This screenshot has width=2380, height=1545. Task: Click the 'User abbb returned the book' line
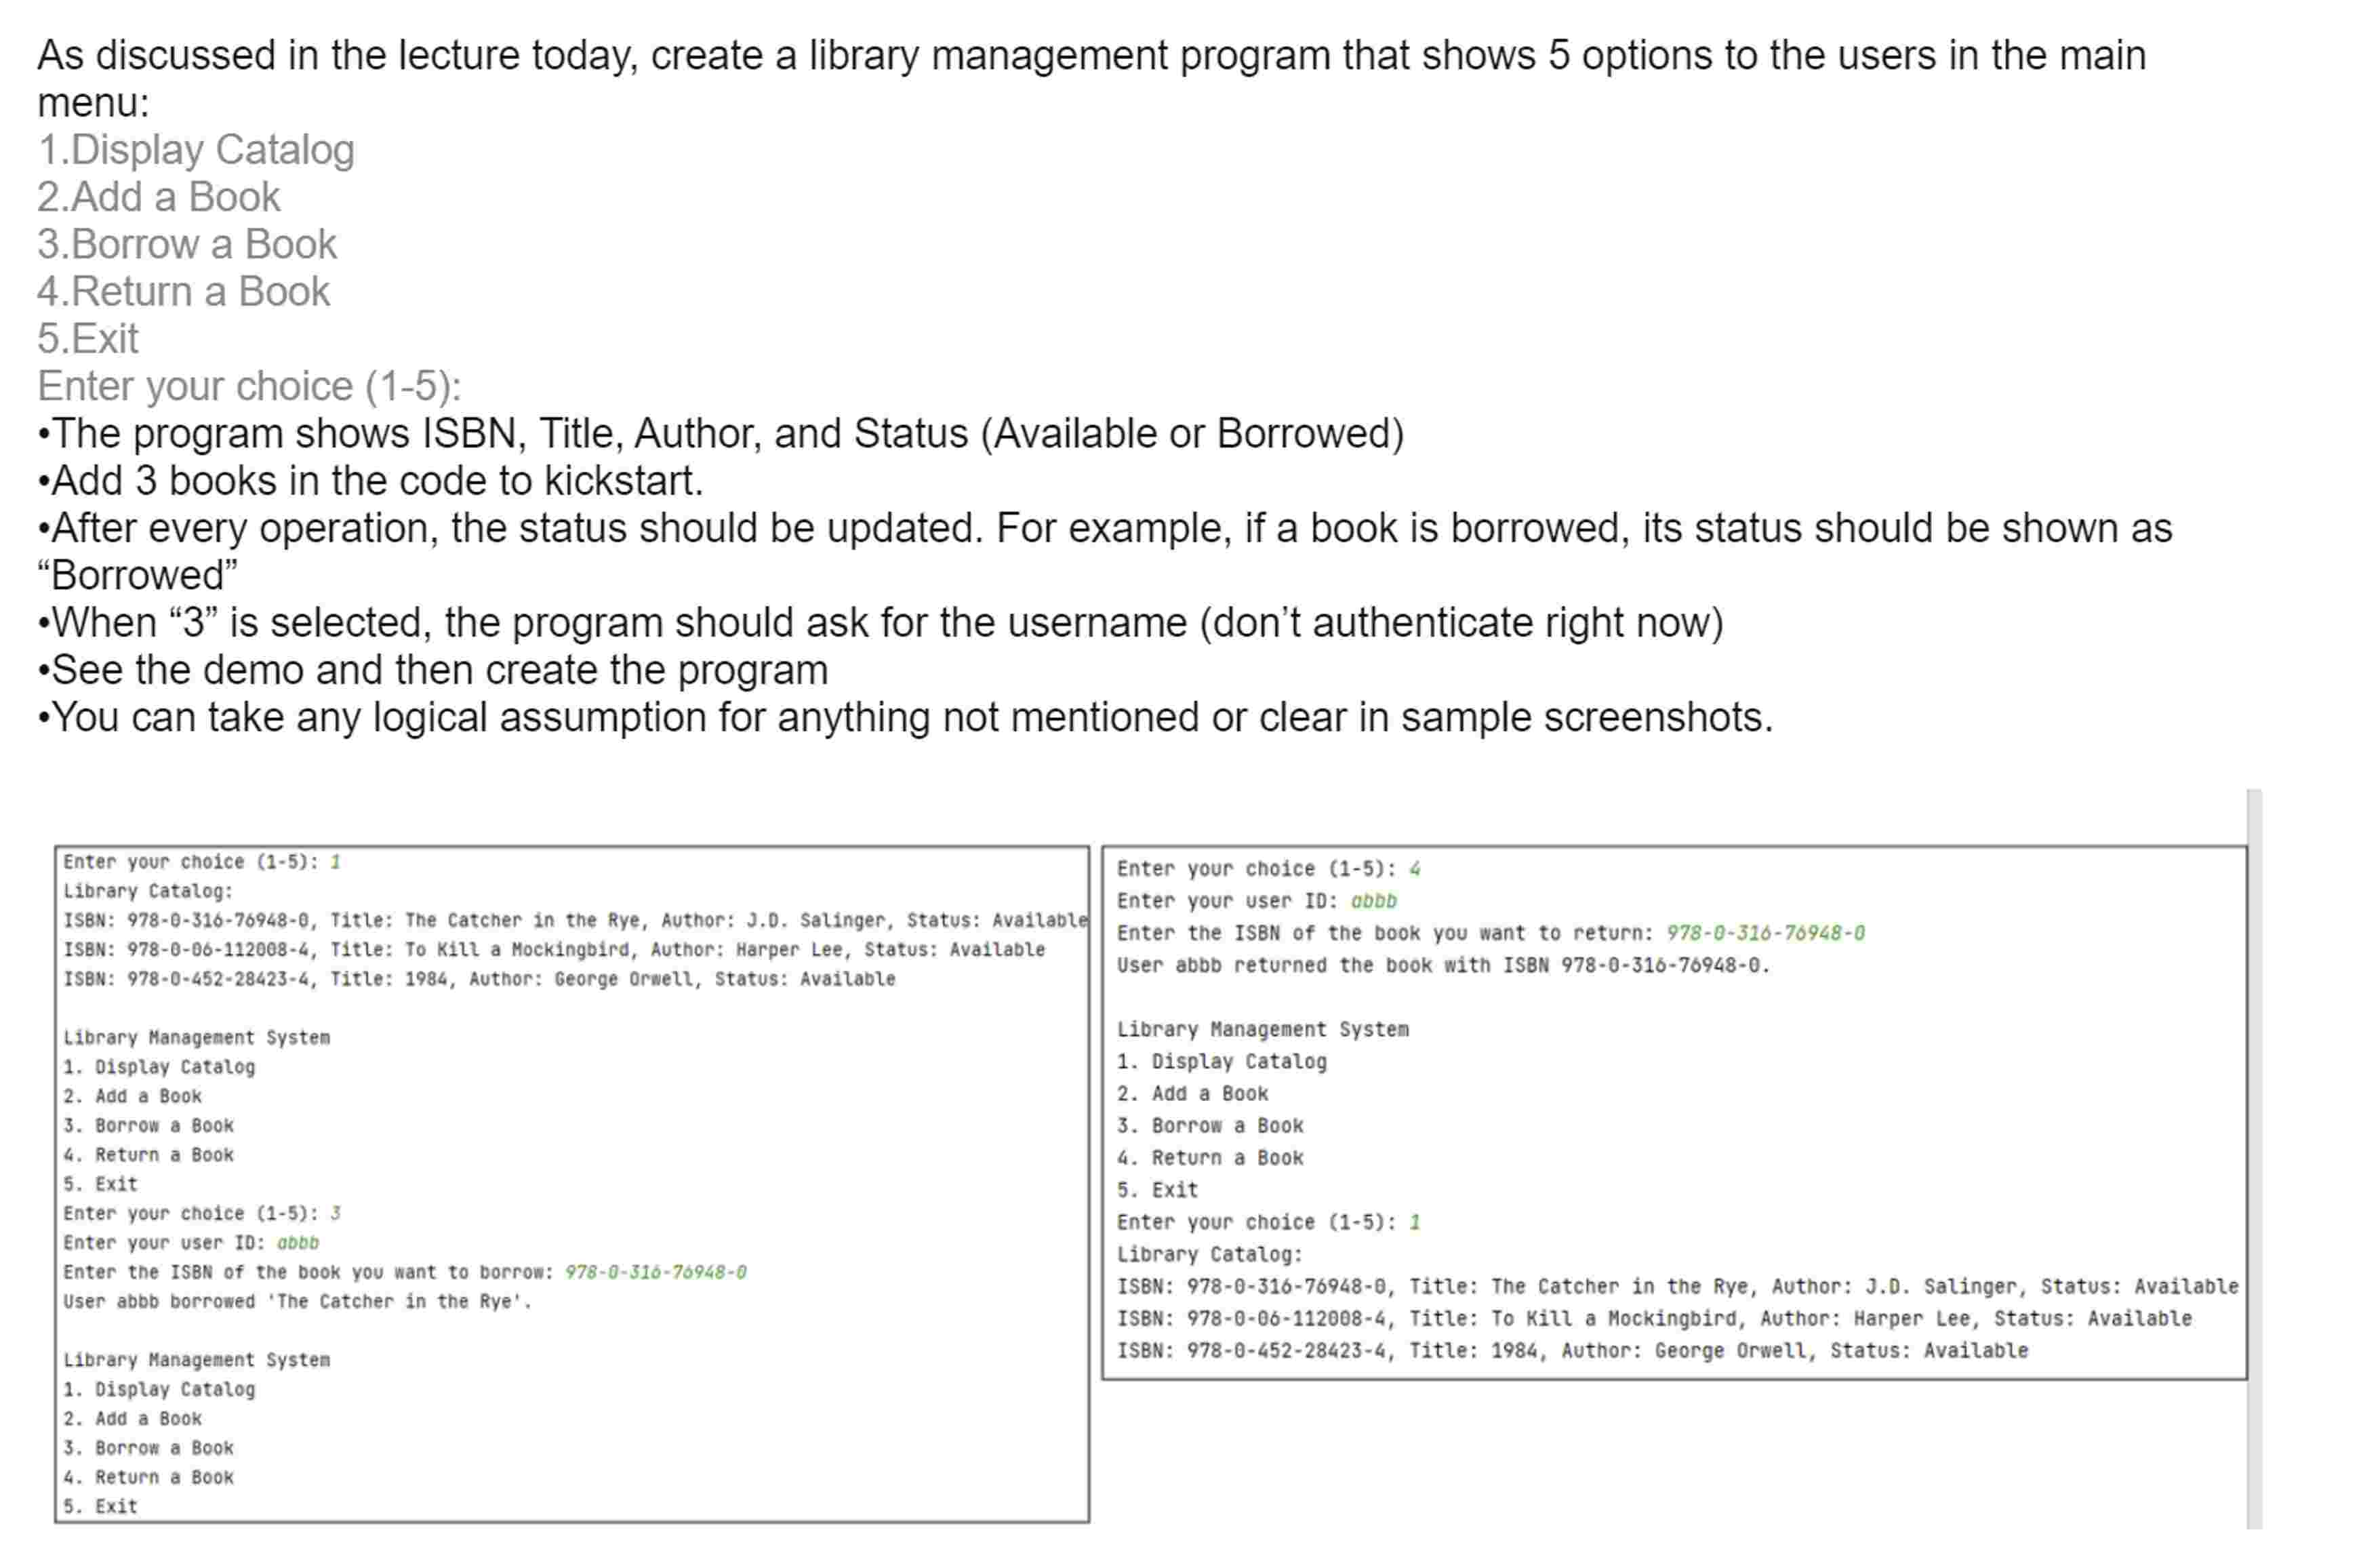coord(1442,965)
